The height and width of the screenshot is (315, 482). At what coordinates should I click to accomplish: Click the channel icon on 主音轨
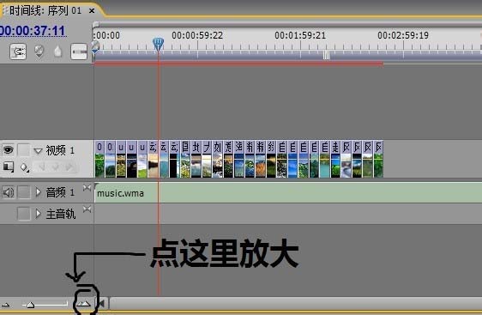coord(87,209)
